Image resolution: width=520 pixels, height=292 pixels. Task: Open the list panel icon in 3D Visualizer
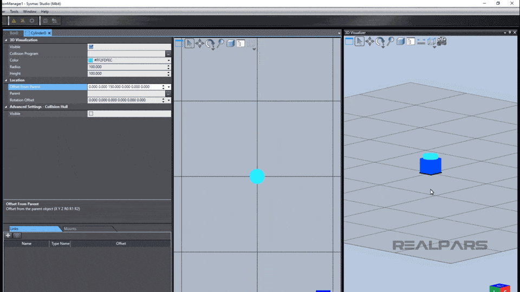tap(411, 42)
